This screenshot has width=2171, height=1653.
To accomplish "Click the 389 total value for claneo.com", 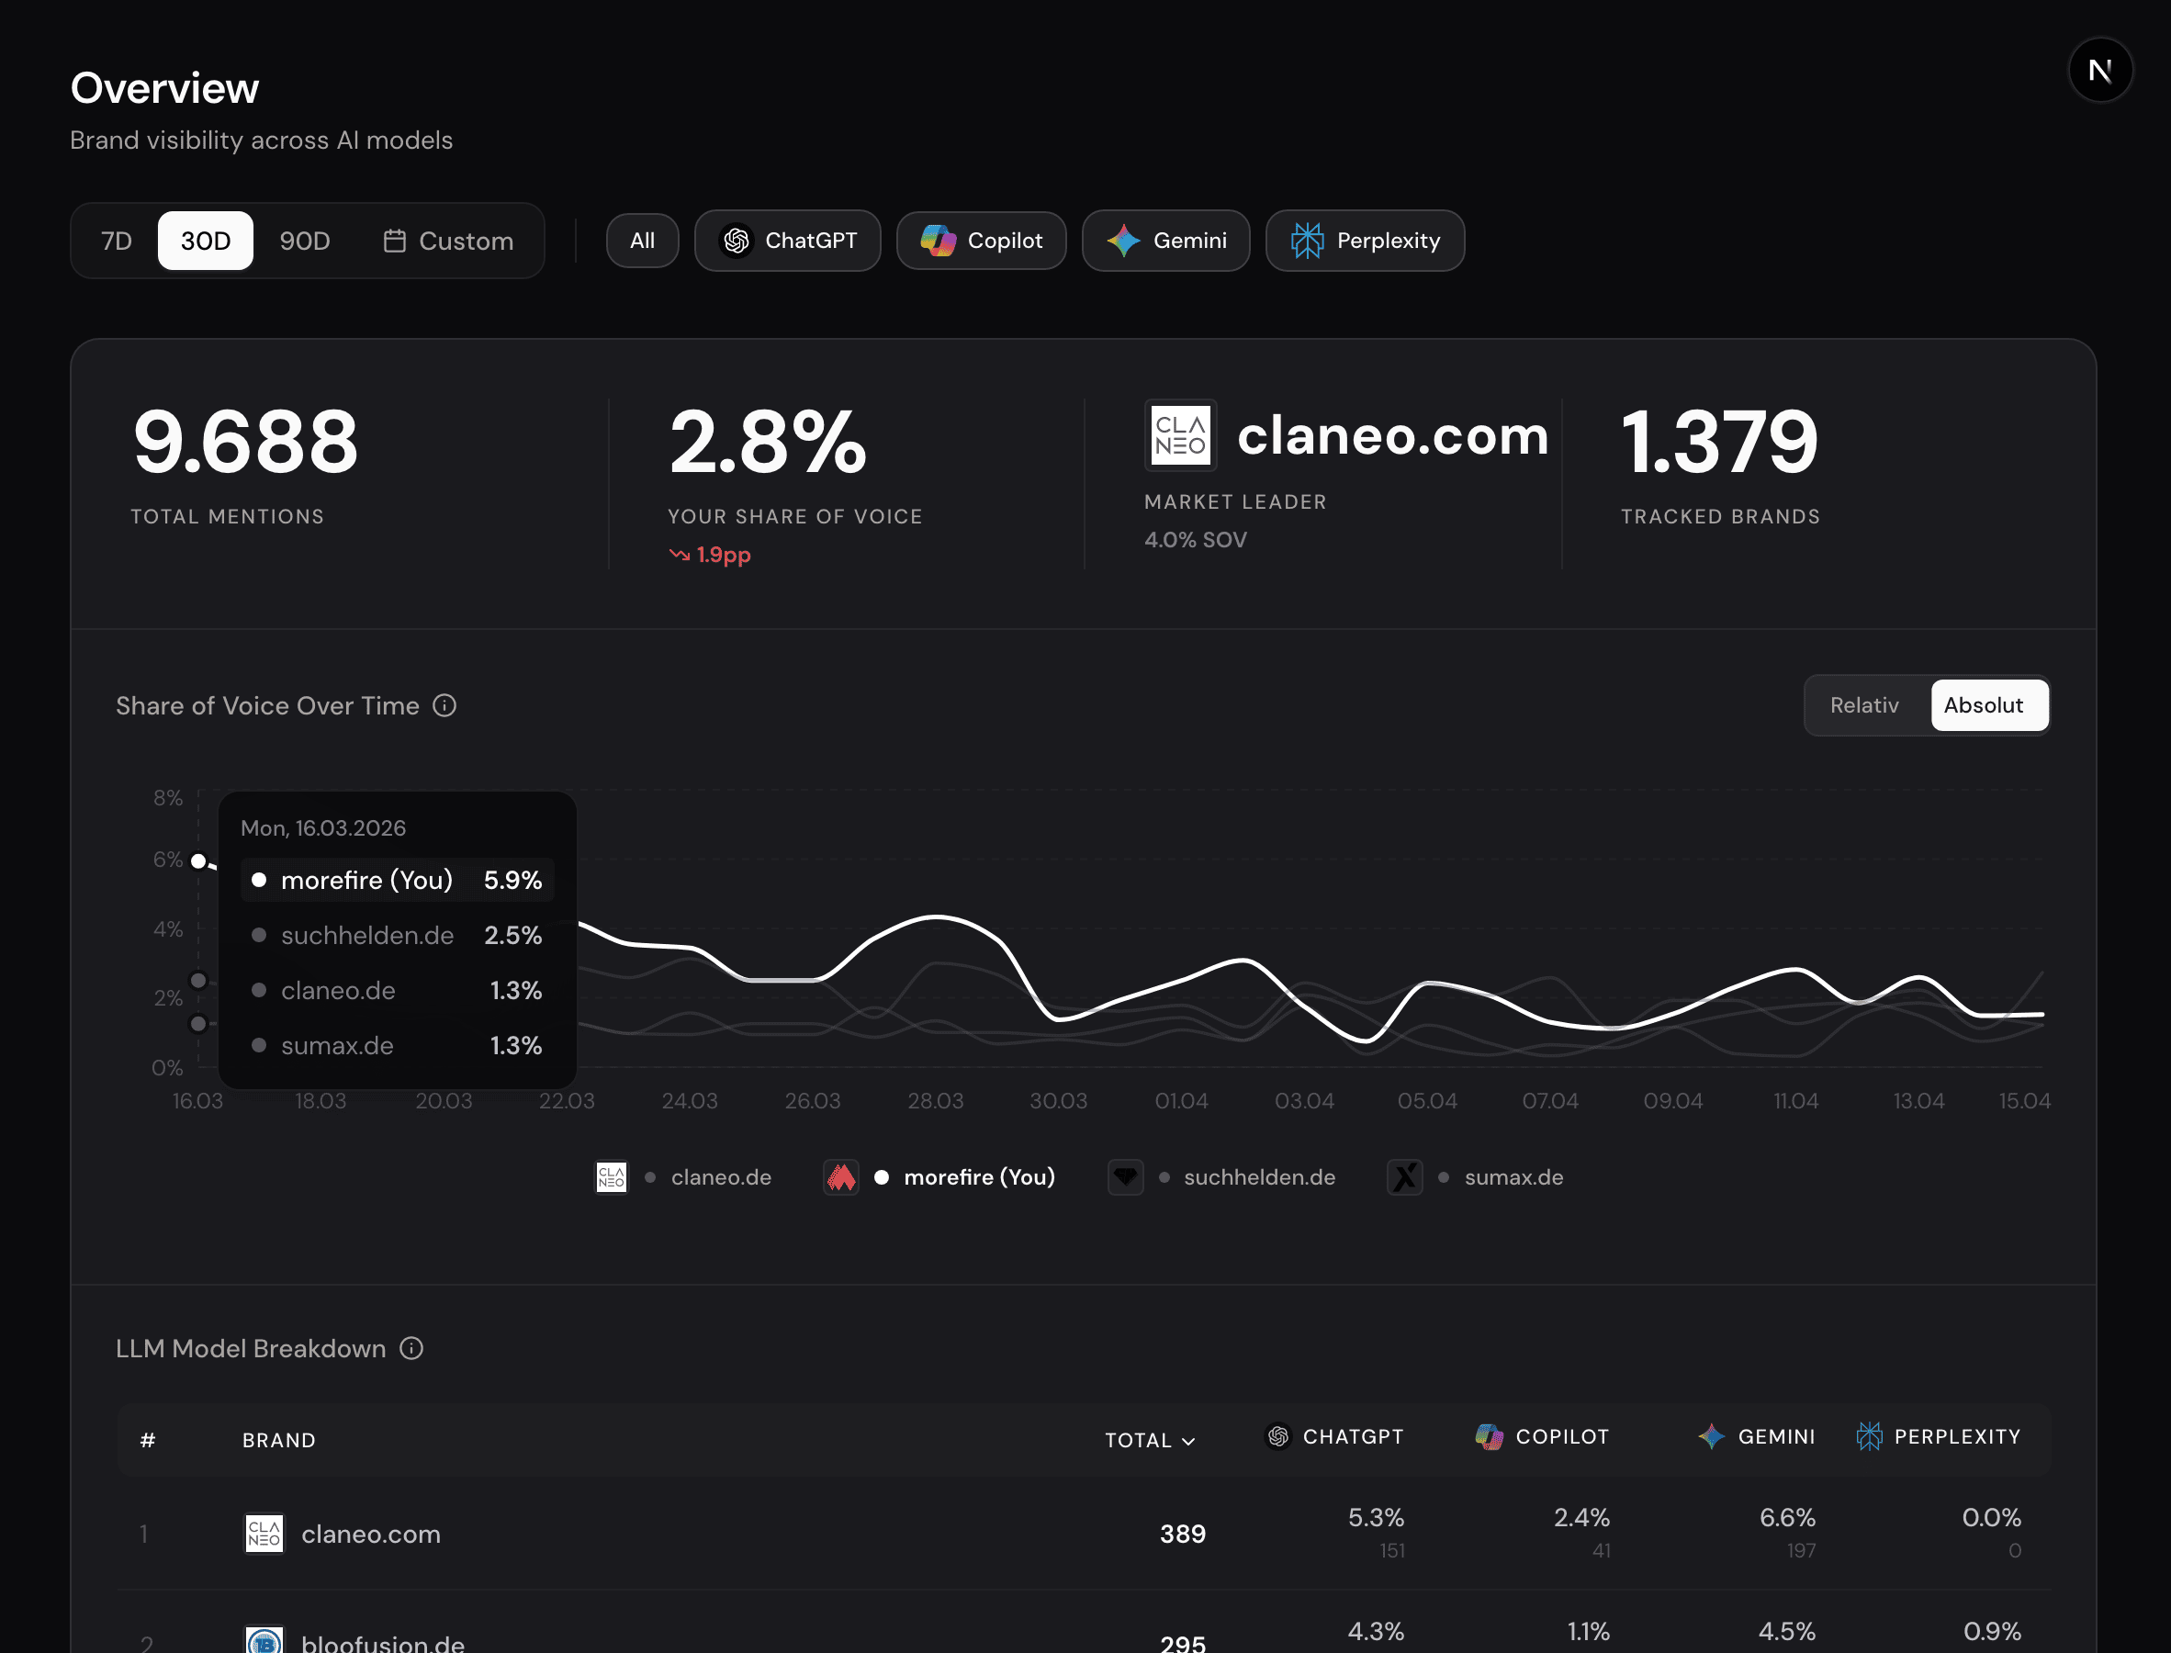I will 1183,1534.
